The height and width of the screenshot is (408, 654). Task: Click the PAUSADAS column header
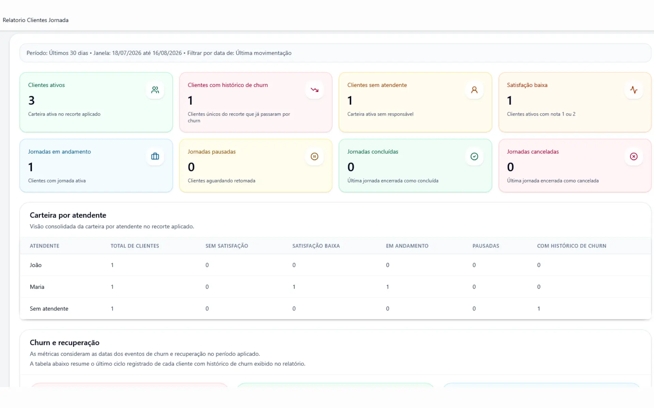click(x=486, y=246)
